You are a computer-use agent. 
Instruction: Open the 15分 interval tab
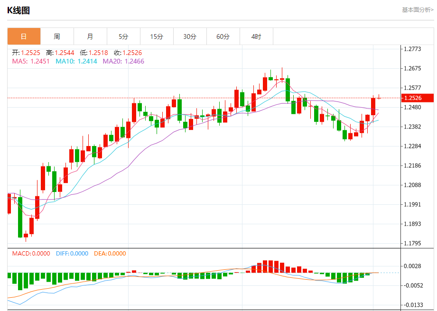click(157, 37)
